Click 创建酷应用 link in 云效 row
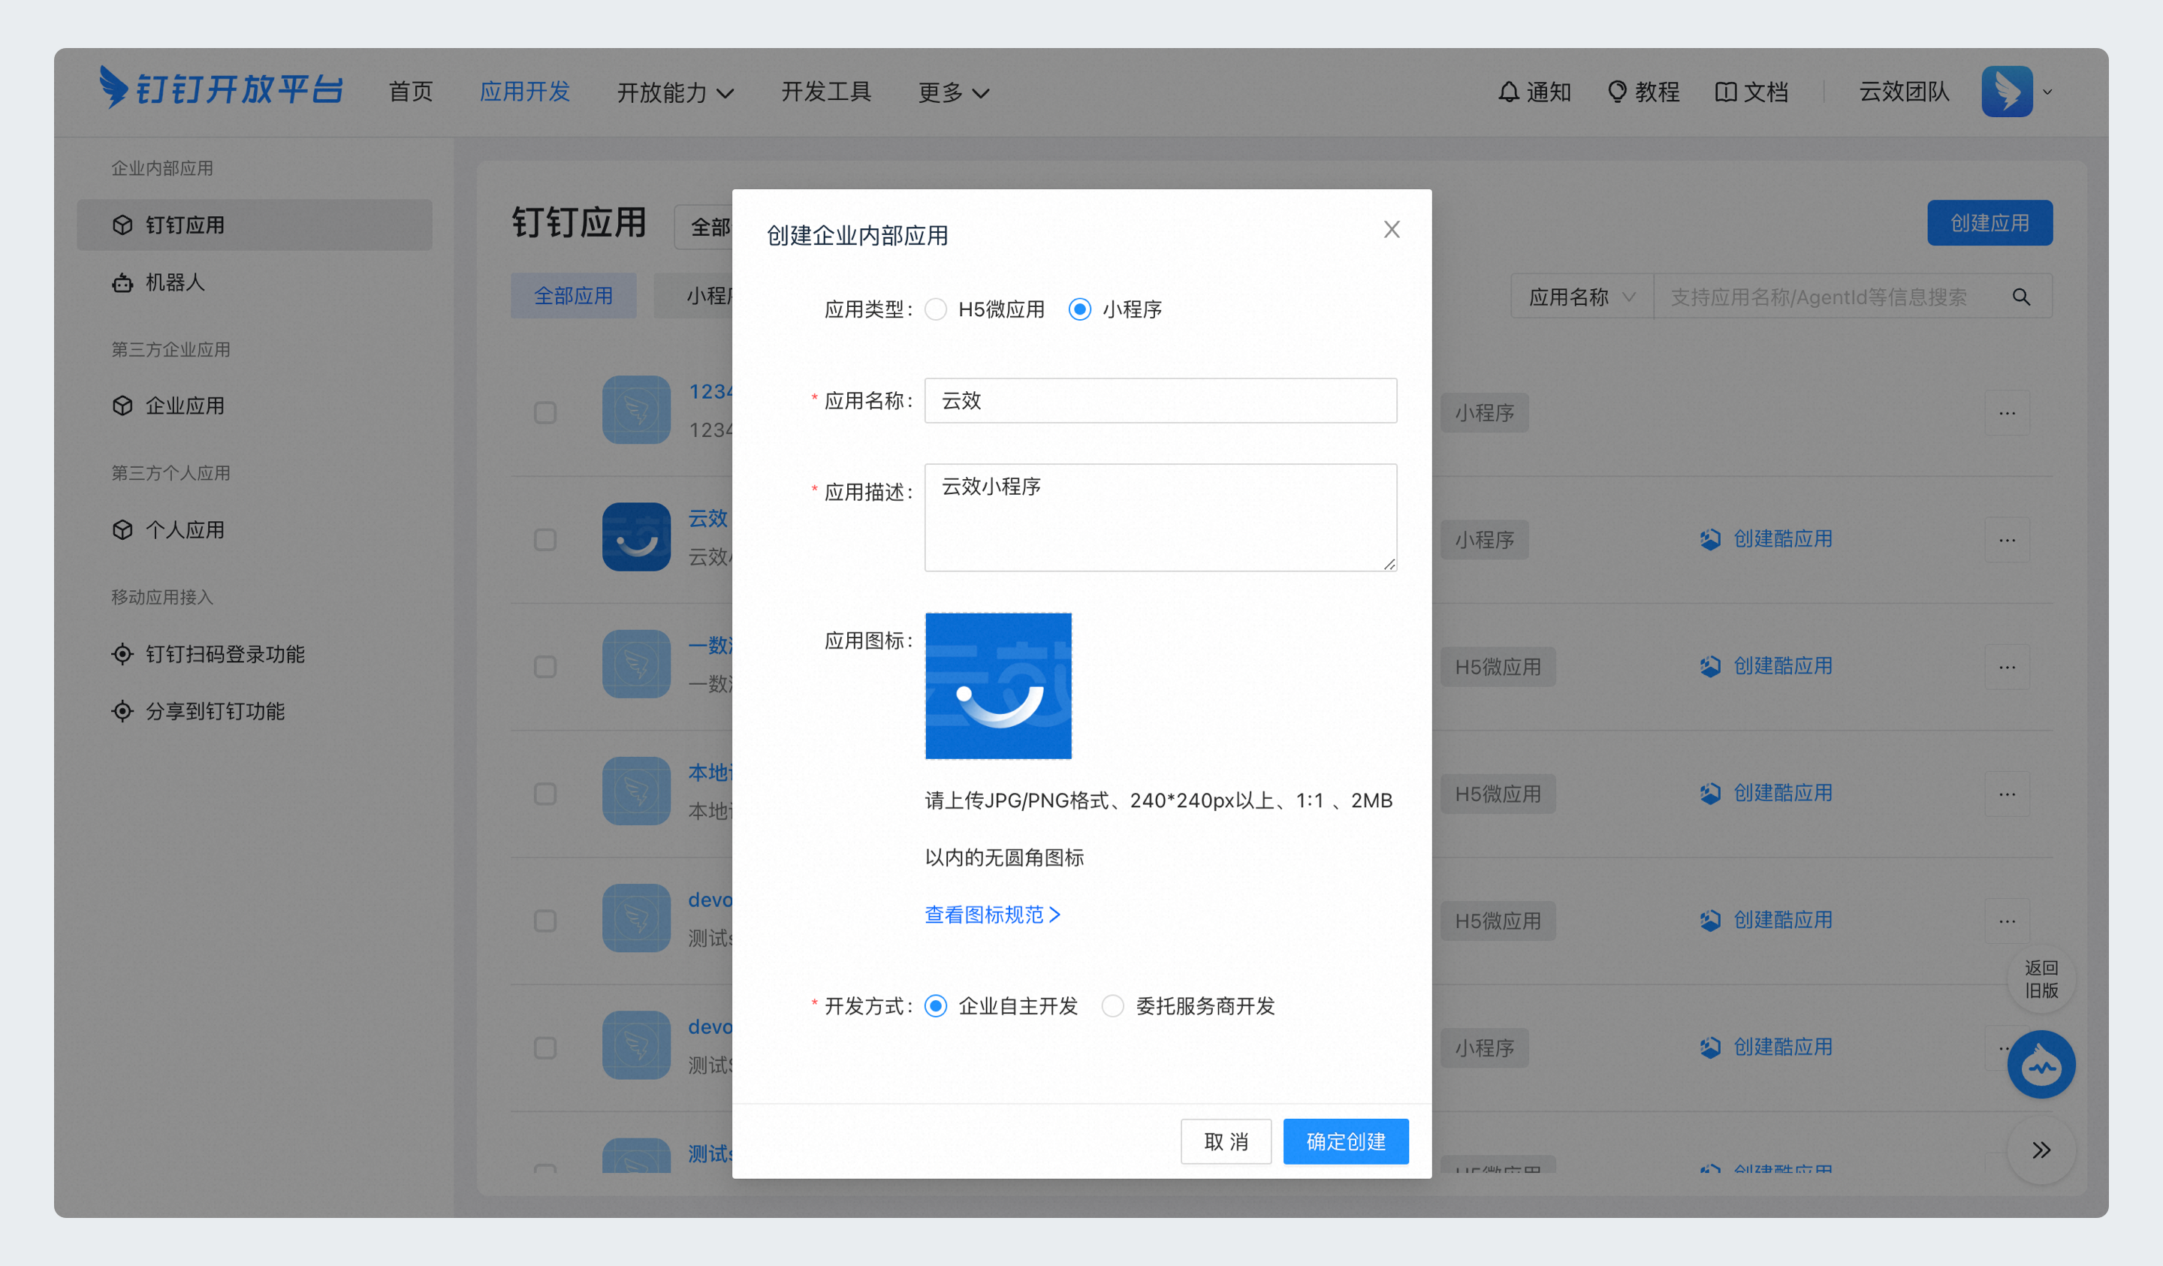 click(x=1783, y=539)
